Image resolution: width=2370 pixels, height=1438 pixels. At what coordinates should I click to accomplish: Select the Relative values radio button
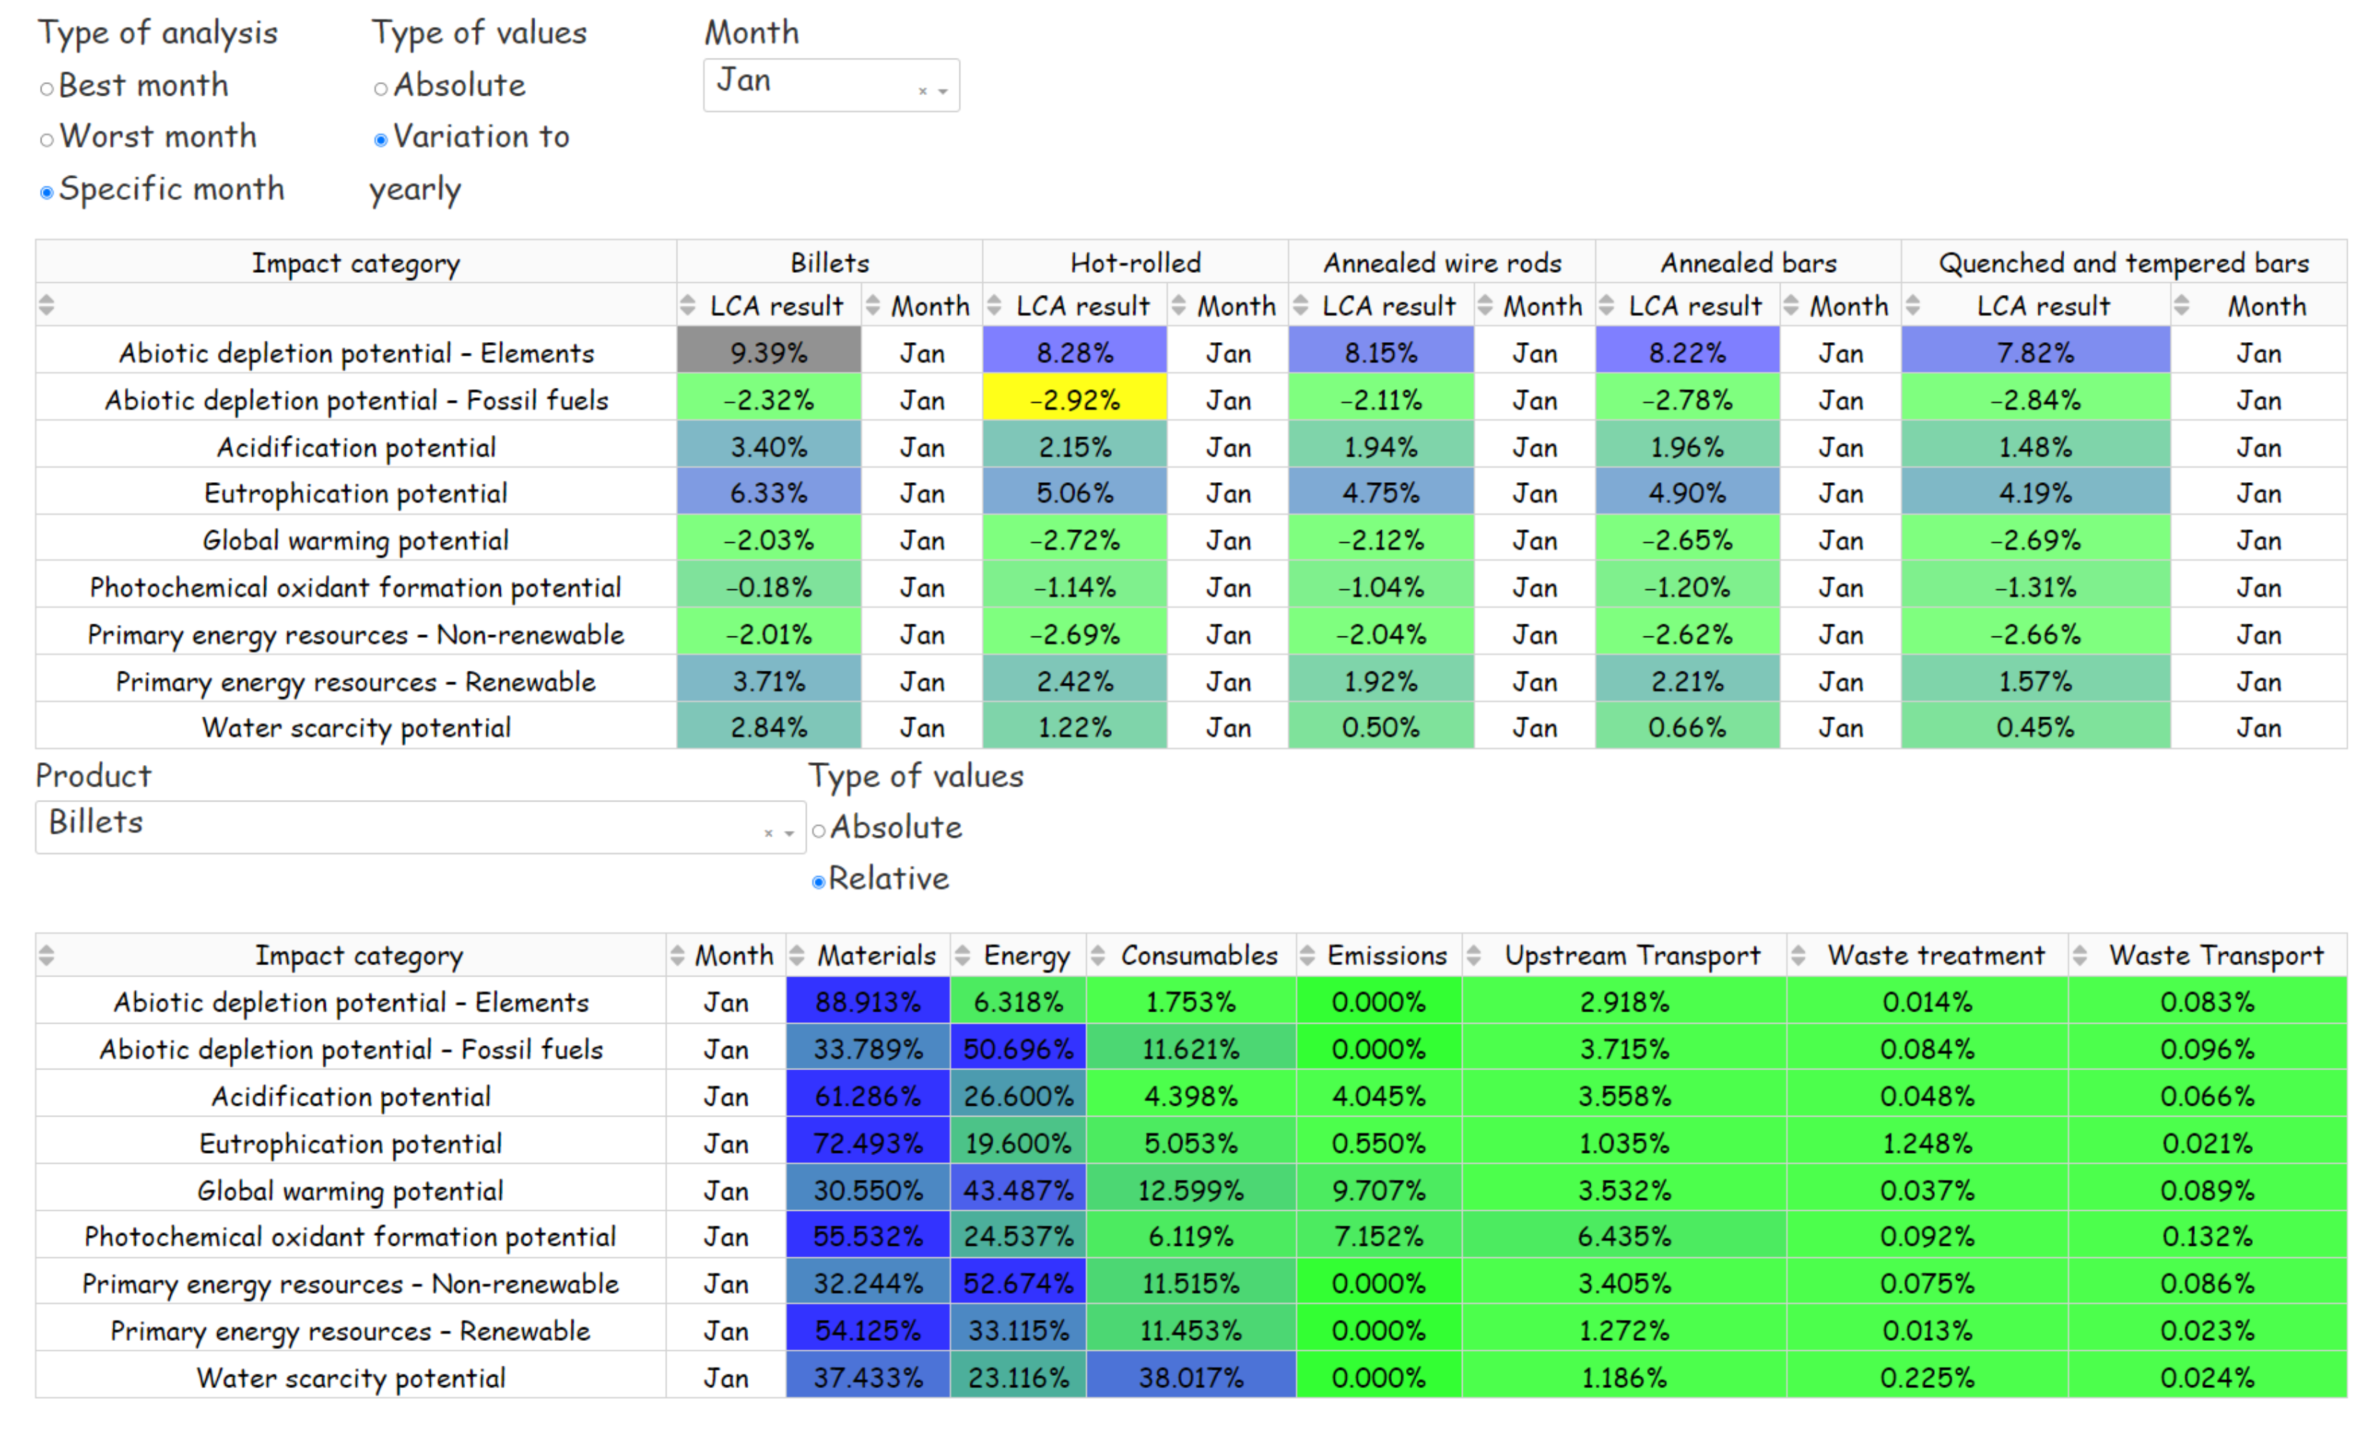819,882
